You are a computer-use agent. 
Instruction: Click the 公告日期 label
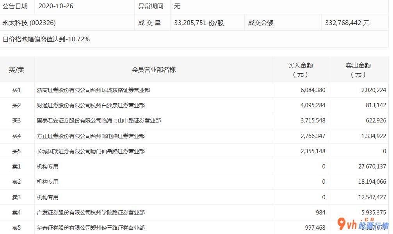coord(15,6)
